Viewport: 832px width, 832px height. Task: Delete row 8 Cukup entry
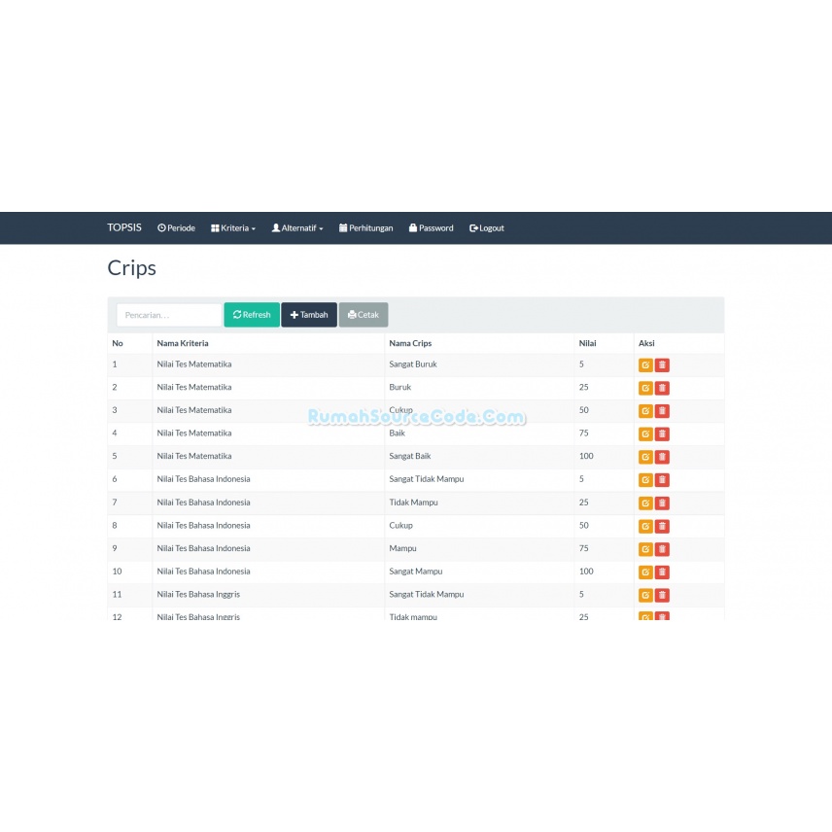(662, 526)
